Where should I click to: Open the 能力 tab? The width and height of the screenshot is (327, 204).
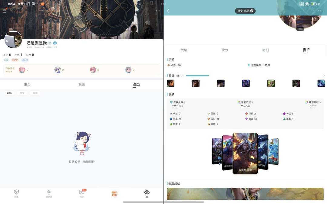[225, 50]
